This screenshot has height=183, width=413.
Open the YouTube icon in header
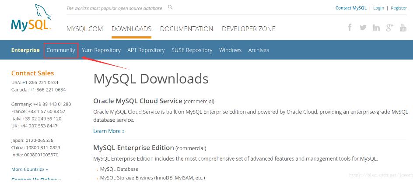coord(403,28)
